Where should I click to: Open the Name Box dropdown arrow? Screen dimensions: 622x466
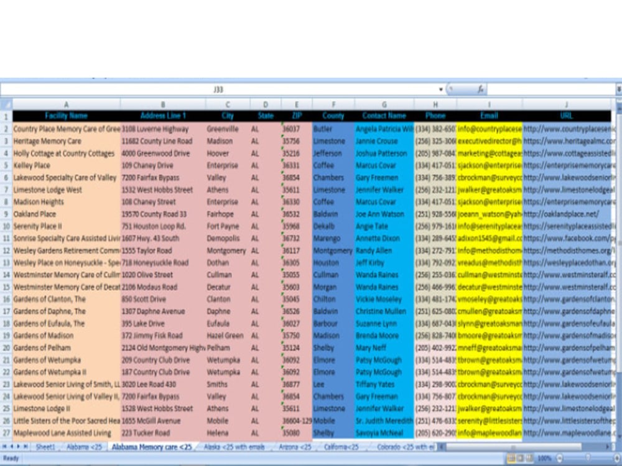[x=441, y=89]
